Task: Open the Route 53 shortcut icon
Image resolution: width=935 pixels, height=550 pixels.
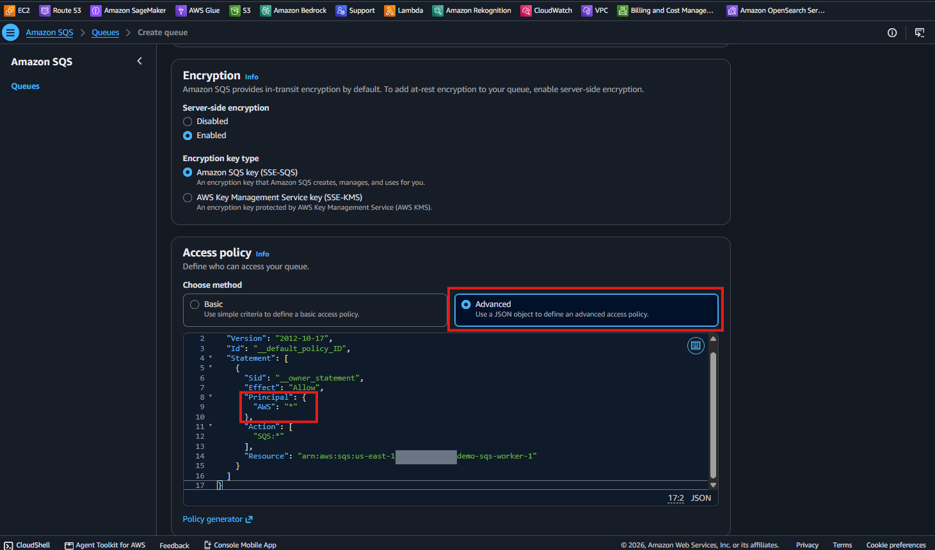Action: click(45, 10)
